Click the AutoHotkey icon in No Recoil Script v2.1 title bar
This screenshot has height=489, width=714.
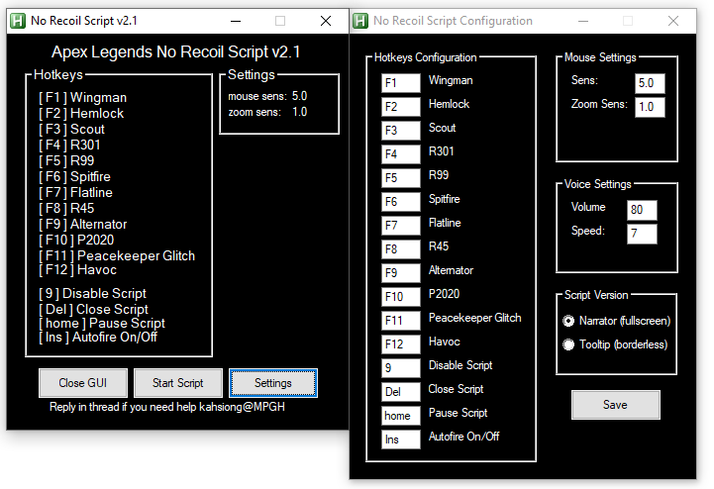click(x=18, y=21)
